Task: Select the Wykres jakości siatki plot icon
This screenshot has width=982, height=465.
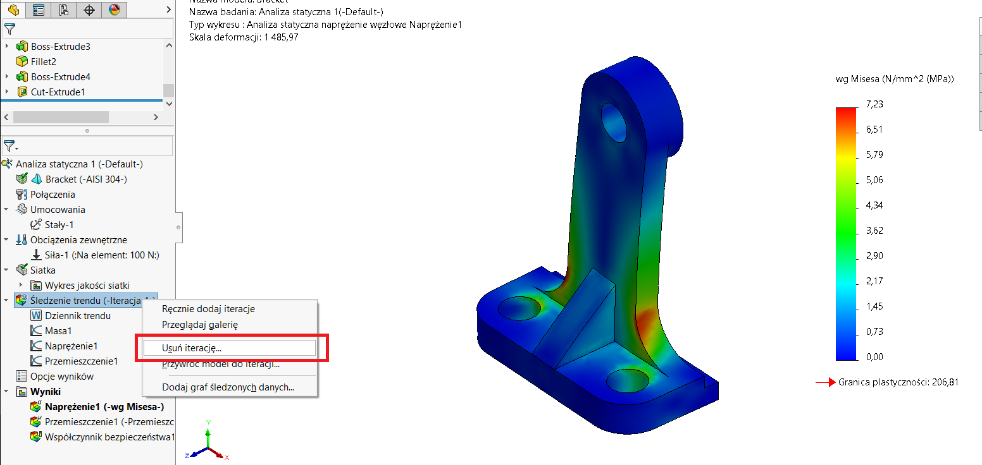Action: tap(36, 286)
